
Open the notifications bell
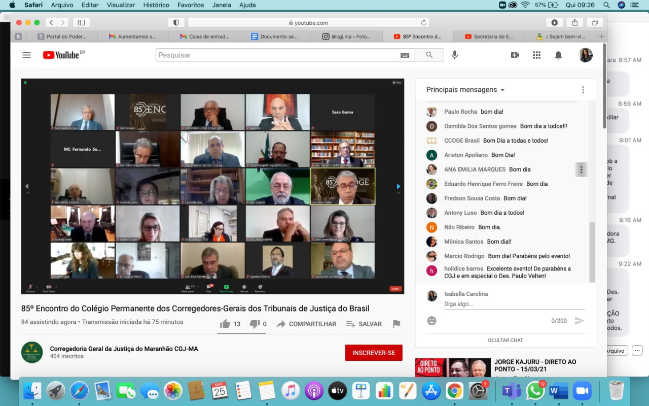558,55
